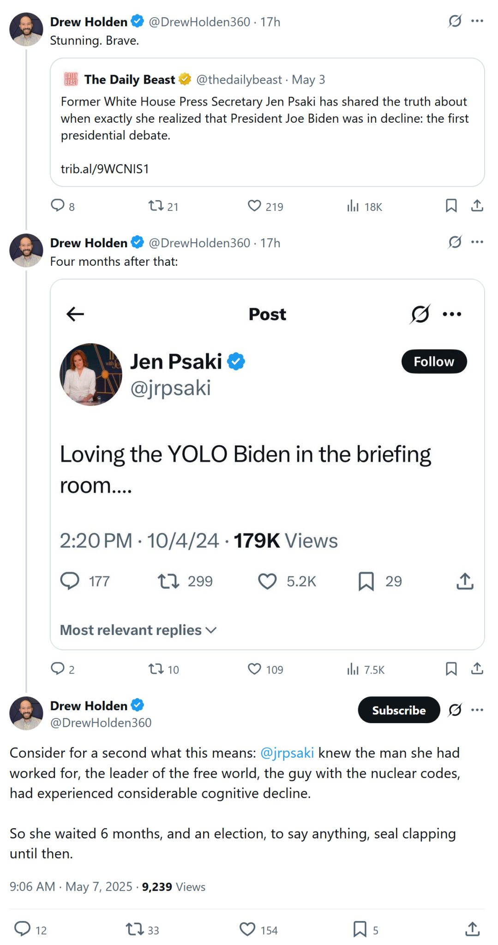Click the back arrow in the Post screenshot

click(x=75, y=314)
